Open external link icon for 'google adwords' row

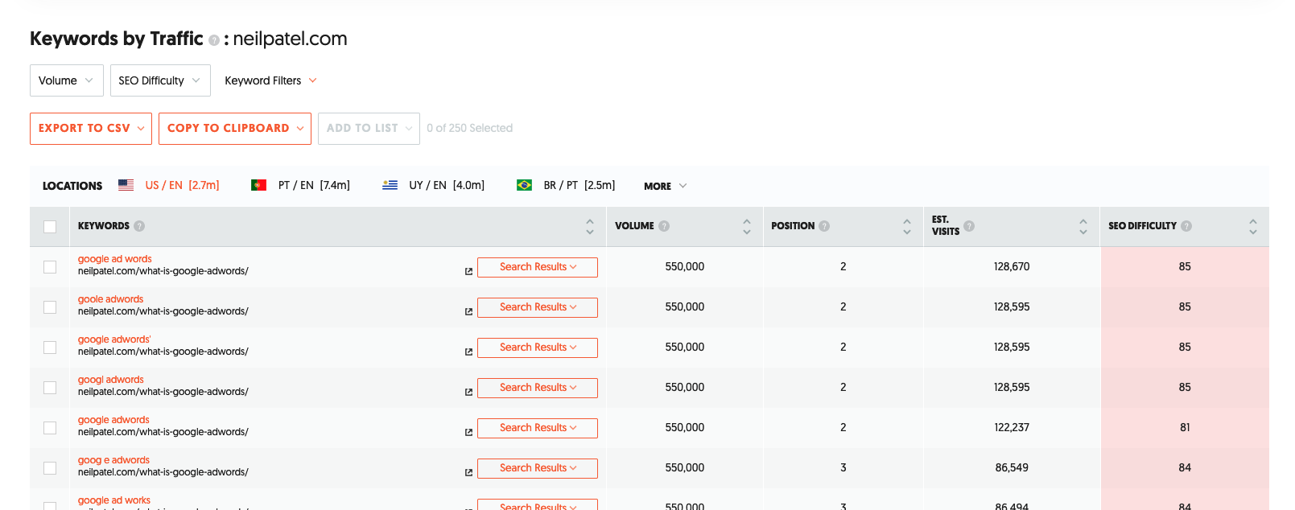(468, 432)
